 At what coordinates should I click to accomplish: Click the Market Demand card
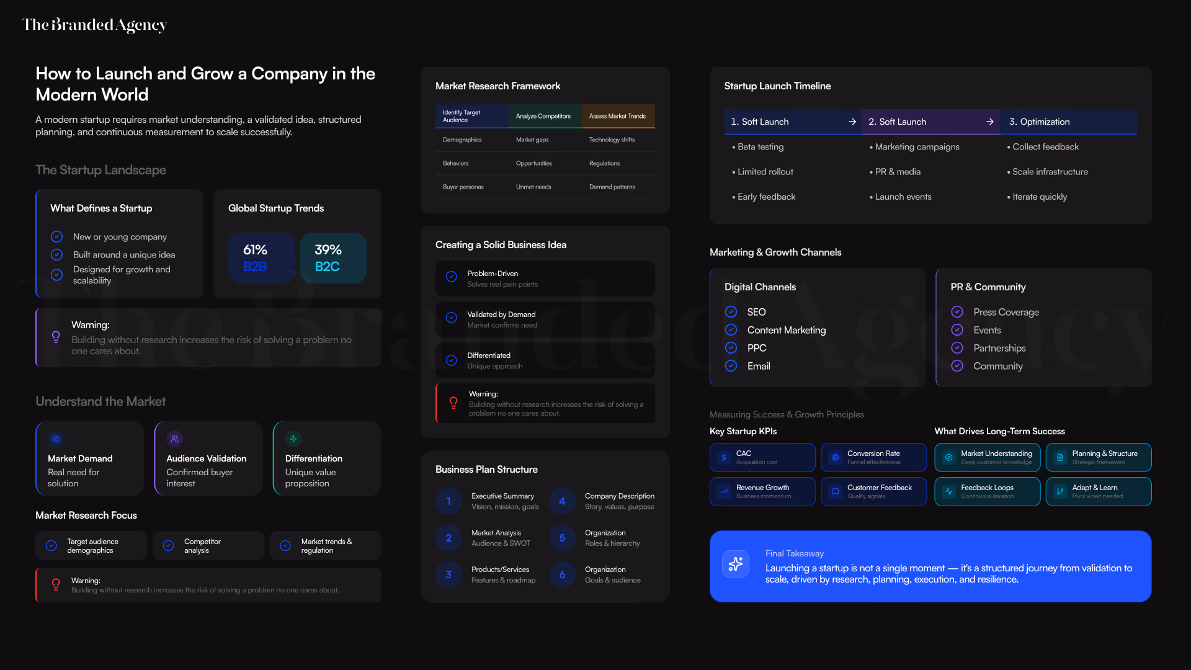[x=90, y=458]
